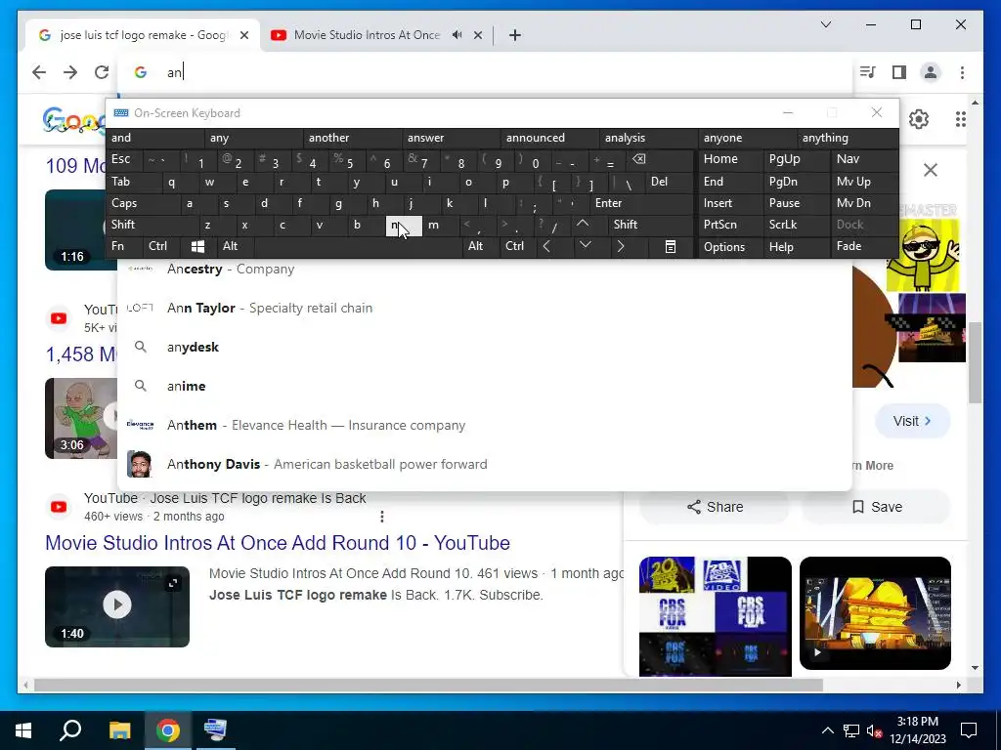Open a new tab with plus button
1001x750 pixels.
coord(515,35)
